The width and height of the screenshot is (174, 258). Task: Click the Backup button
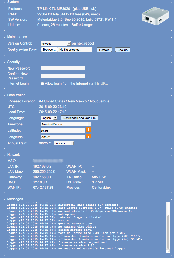122,50
